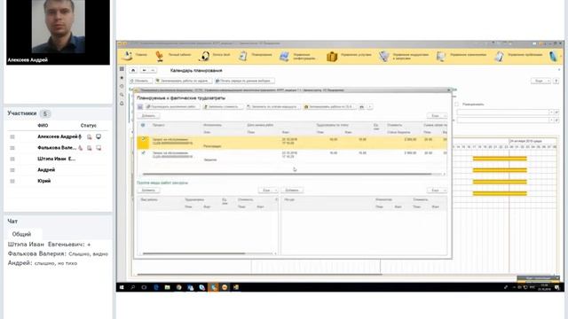Click the Печать button in calendar toolbar
Viewport: 568px width, 319px height.
coord(245,81)
